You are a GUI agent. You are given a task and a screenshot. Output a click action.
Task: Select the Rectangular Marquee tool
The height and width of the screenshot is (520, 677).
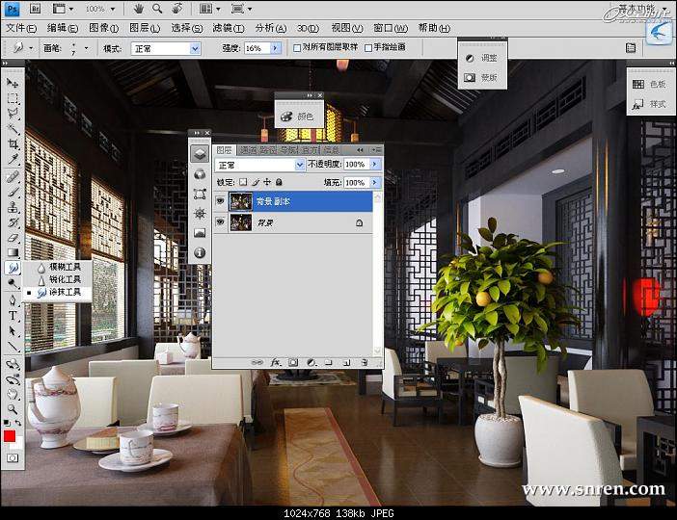[13, 98]
